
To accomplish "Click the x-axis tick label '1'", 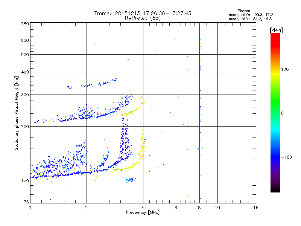I will tap(30, 208).
